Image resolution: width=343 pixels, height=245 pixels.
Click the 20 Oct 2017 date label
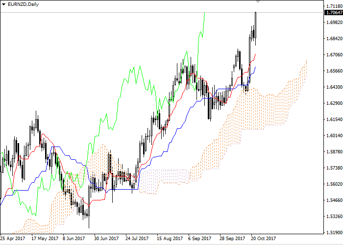264,239
